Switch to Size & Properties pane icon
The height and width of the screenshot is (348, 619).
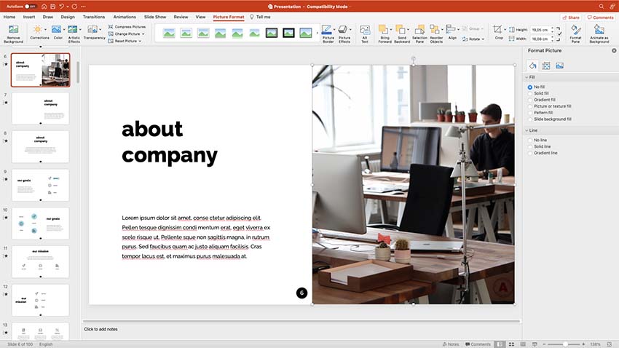coord(545,66)
